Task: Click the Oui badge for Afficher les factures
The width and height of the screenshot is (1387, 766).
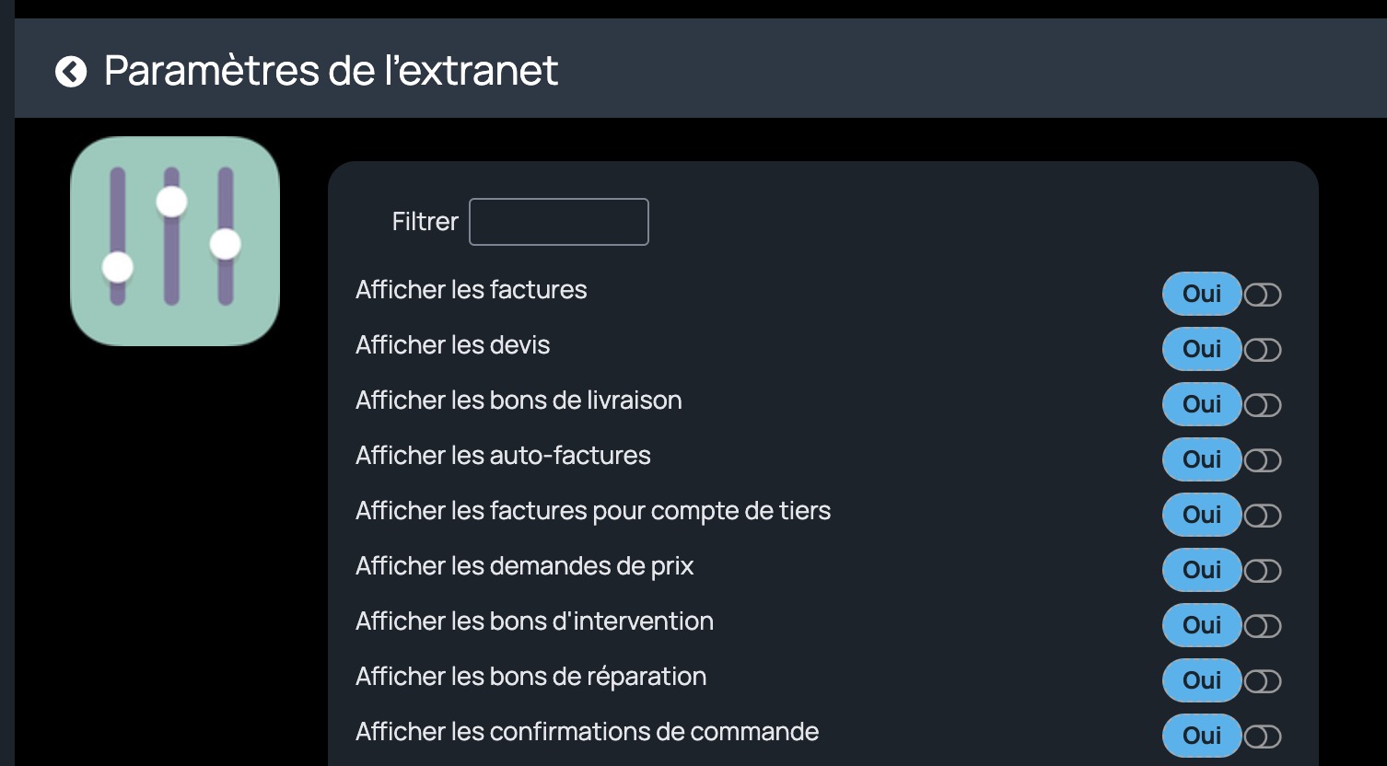Action: 1202,294
